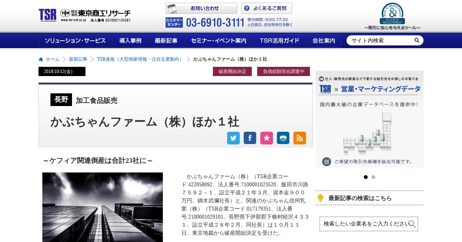Click the site search magnifier icon
The width and height of the screenshot is (462, 242).
tap(417, 40)
